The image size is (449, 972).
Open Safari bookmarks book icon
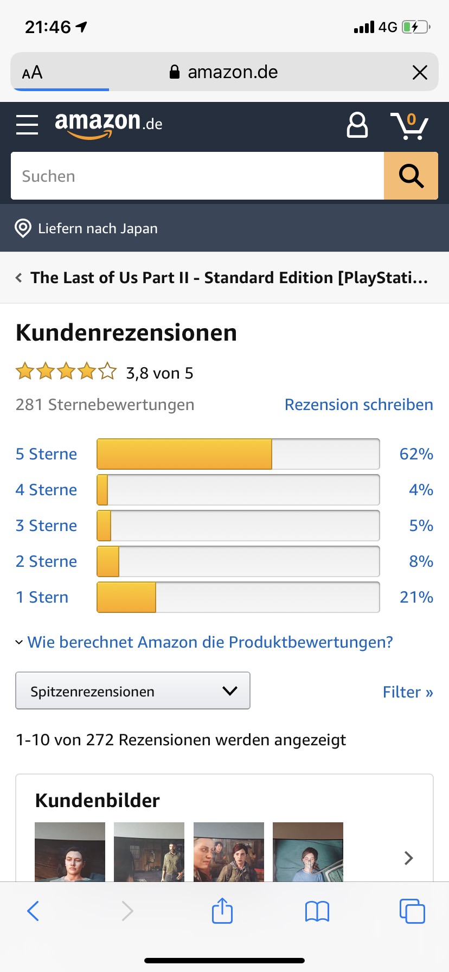click(317, 911)
